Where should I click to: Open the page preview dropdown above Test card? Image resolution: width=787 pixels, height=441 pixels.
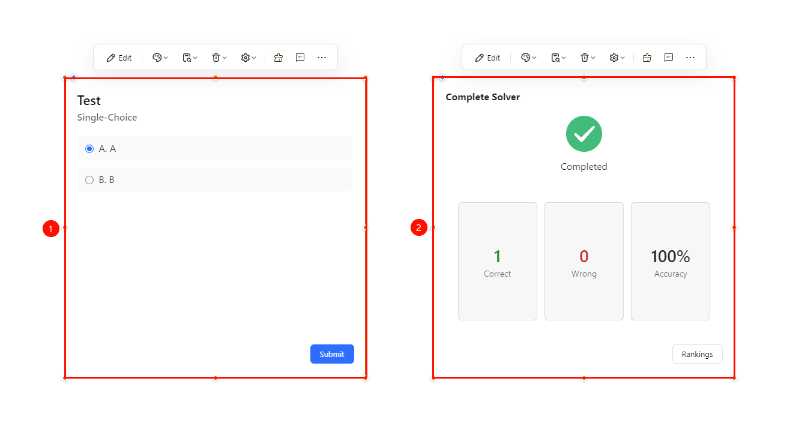coord(190,58)
